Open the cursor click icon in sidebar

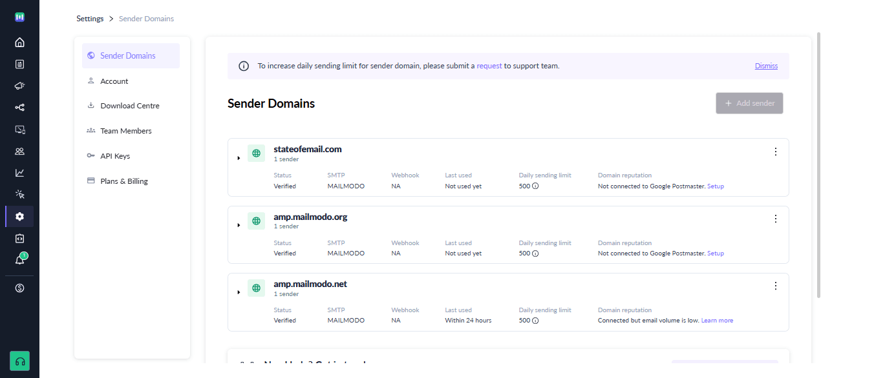(x=19, y=195)
